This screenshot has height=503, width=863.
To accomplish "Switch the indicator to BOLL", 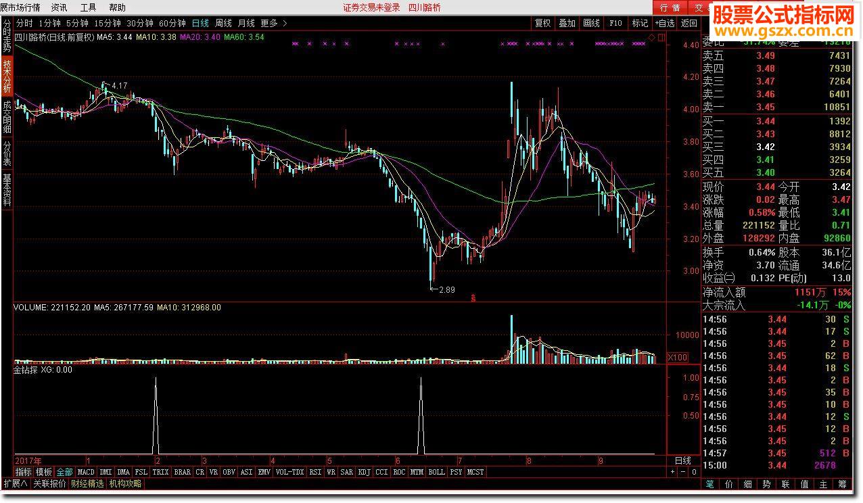I will [437, 472].
